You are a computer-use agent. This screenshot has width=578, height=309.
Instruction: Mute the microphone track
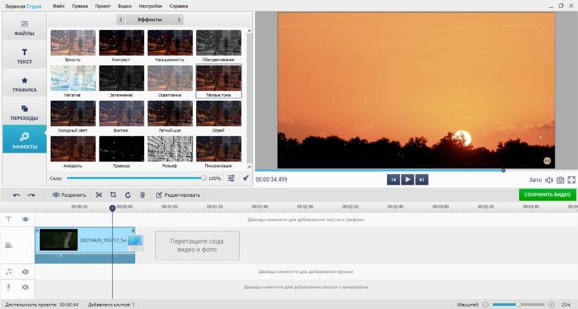pos(26,287)
